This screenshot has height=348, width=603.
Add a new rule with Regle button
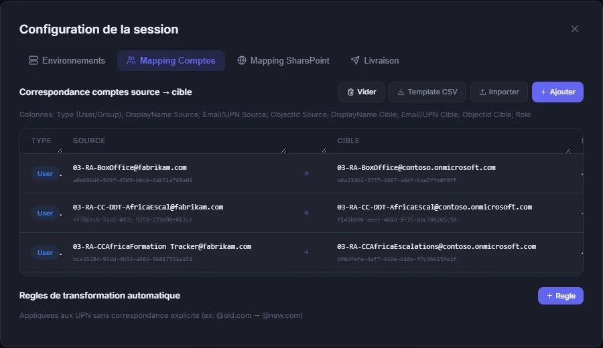560,296
